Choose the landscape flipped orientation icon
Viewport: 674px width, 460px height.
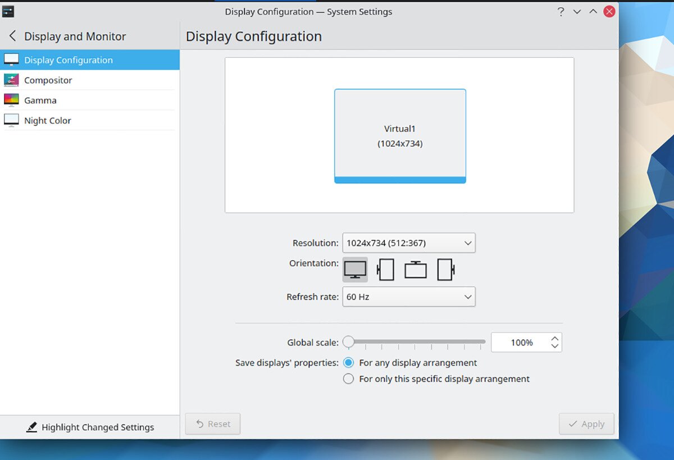(416, 269)
